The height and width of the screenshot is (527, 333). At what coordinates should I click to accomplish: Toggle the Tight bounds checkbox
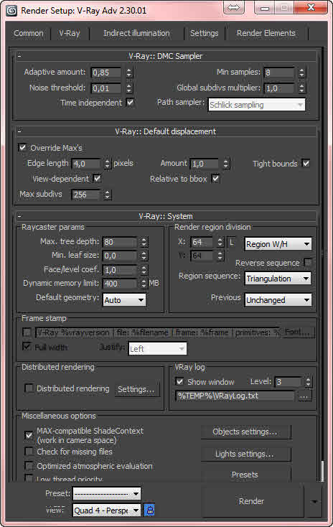[x=306, y=164]
